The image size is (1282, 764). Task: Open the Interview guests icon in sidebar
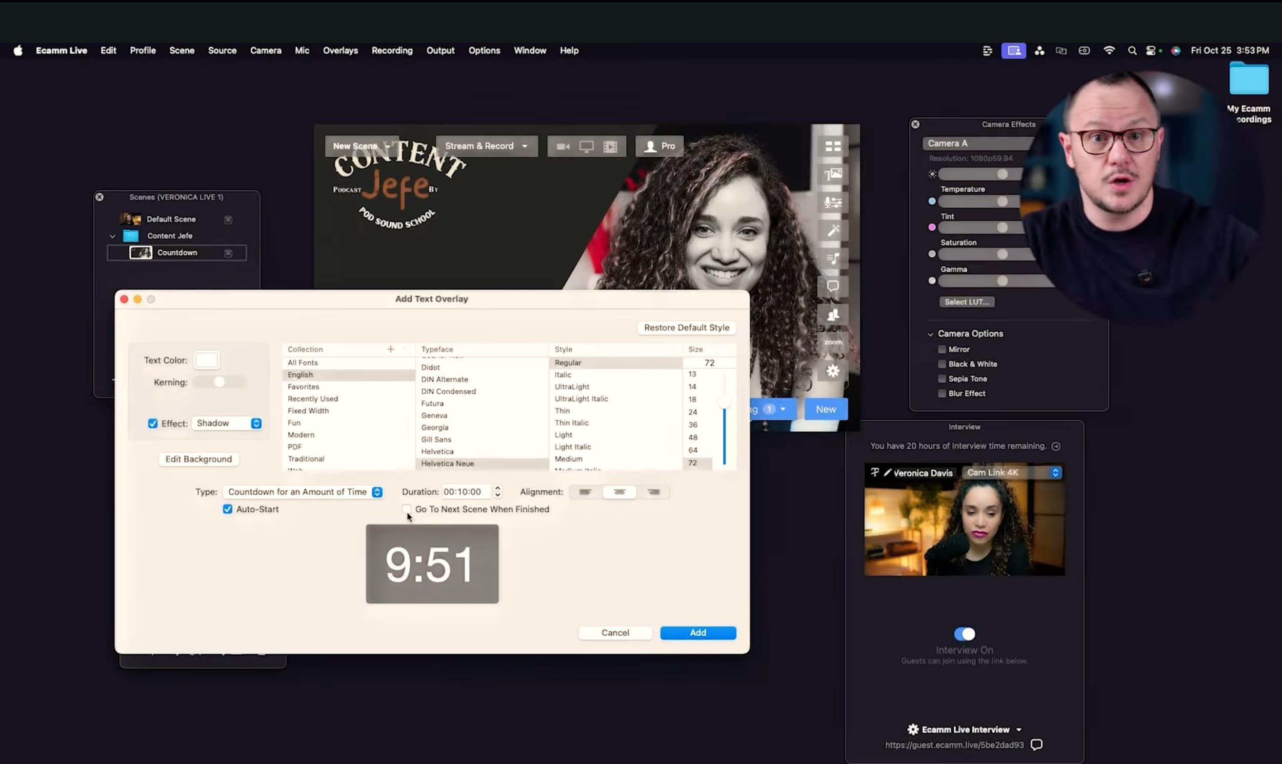pos(832,314)
